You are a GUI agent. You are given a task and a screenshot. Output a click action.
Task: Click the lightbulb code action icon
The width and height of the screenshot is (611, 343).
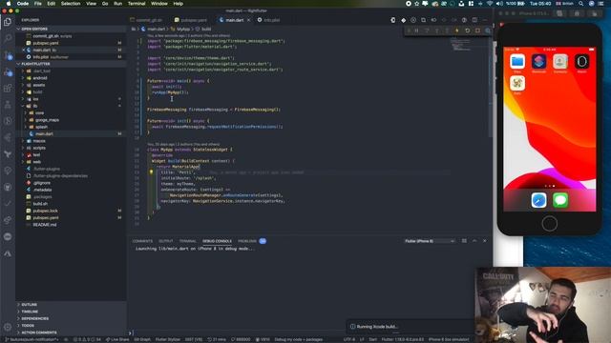[151, 171]
